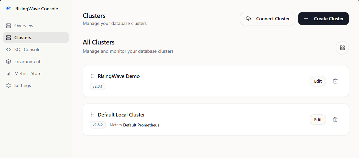Click the RisingWave Console title text

(x=37, y=9)
